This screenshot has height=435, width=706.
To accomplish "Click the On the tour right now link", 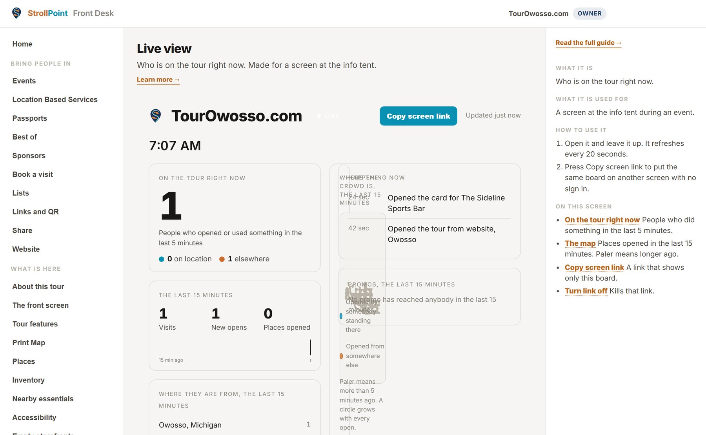I will (x=602, y=220).
